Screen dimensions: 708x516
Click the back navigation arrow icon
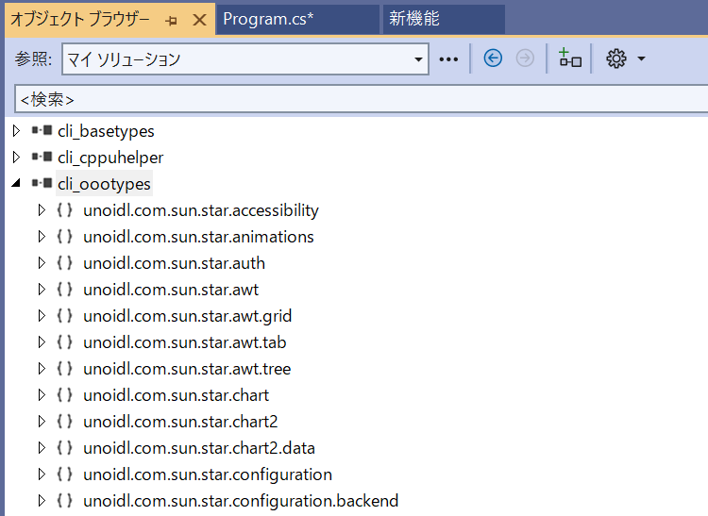[493, 58]
